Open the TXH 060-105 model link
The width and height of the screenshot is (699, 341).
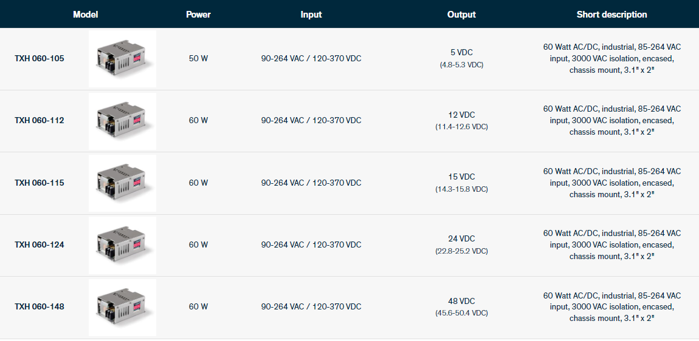click(x=40, y=59)
